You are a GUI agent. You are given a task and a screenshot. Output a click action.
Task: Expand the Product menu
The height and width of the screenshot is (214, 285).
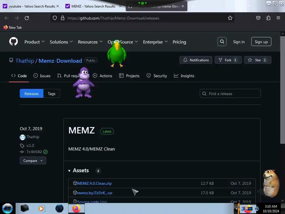(34, 42)
